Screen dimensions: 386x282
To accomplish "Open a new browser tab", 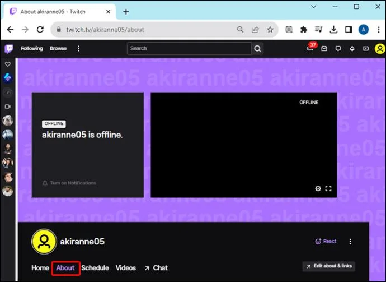I will point(126,12).
